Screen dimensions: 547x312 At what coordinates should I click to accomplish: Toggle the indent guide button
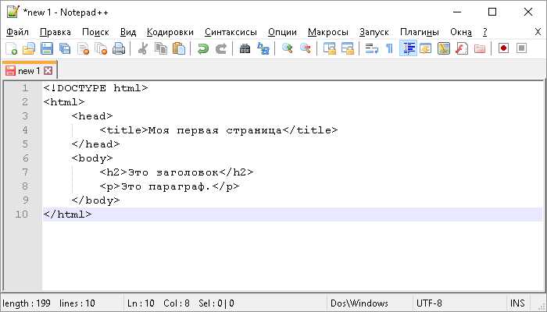click(408, 48)
